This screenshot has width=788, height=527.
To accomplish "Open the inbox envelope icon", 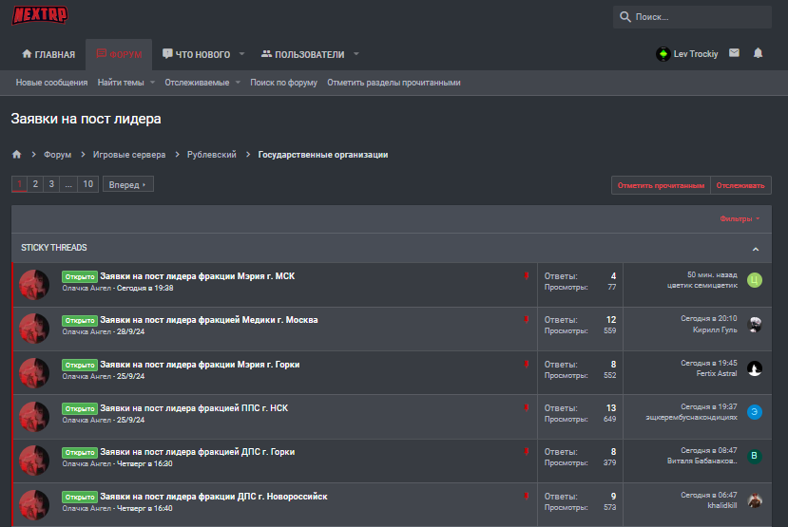I will [734, 53].
